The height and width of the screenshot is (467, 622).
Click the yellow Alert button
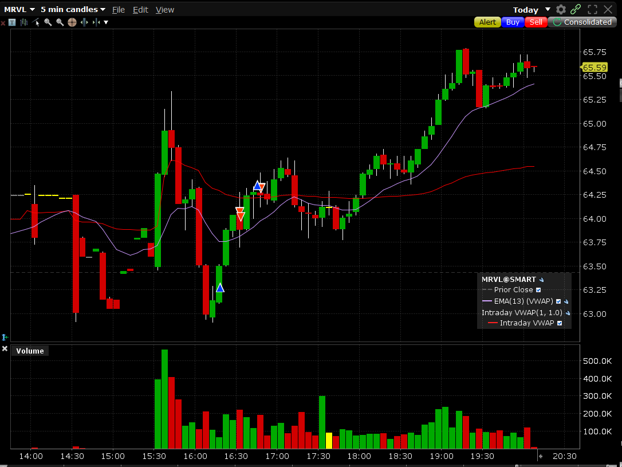(487, 22)
